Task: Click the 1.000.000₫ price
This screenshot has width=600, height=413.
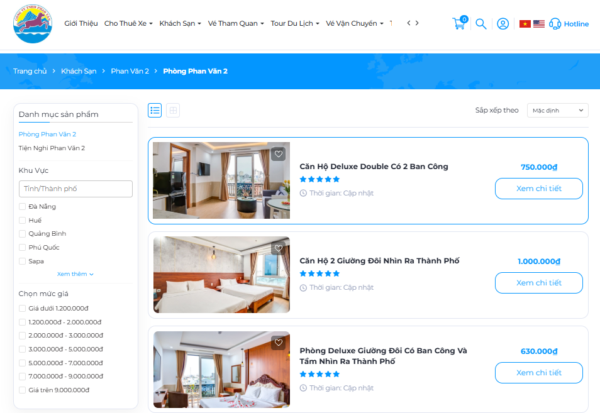Action: [539, 262]
